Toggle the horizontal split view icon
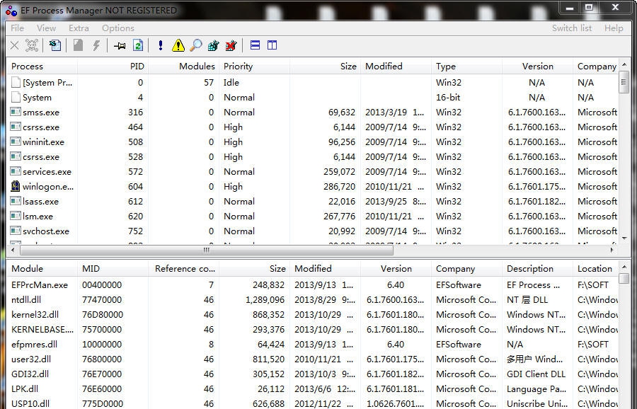This screenshot has width=637, height=409. (253, 45)
